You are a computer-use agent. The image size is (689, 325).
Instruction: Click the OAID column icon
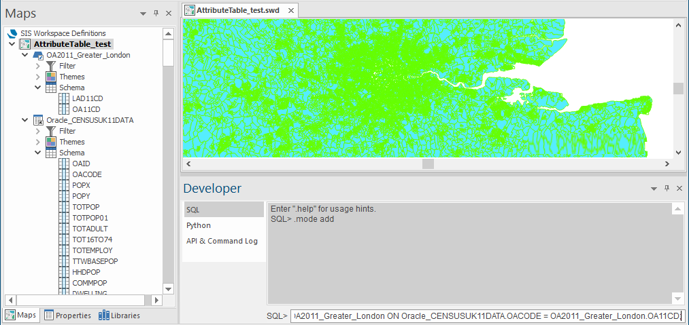click(64, 164)
